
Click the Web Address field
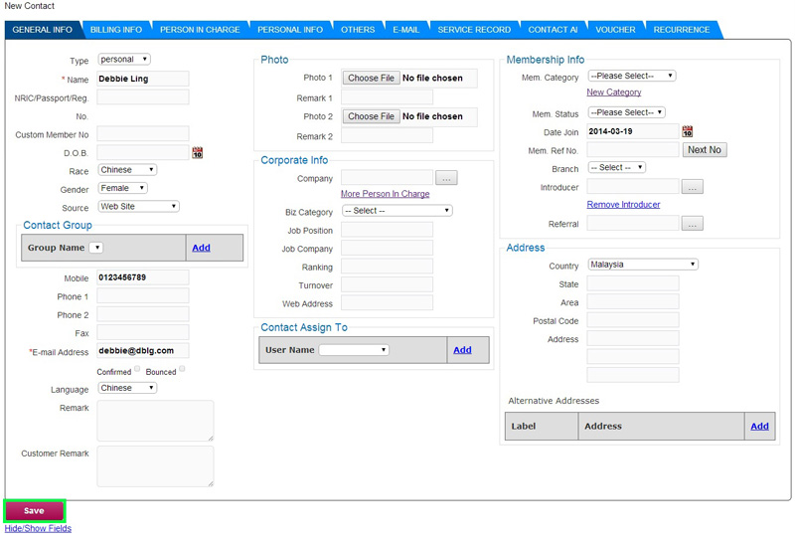(x=387, y=303)
